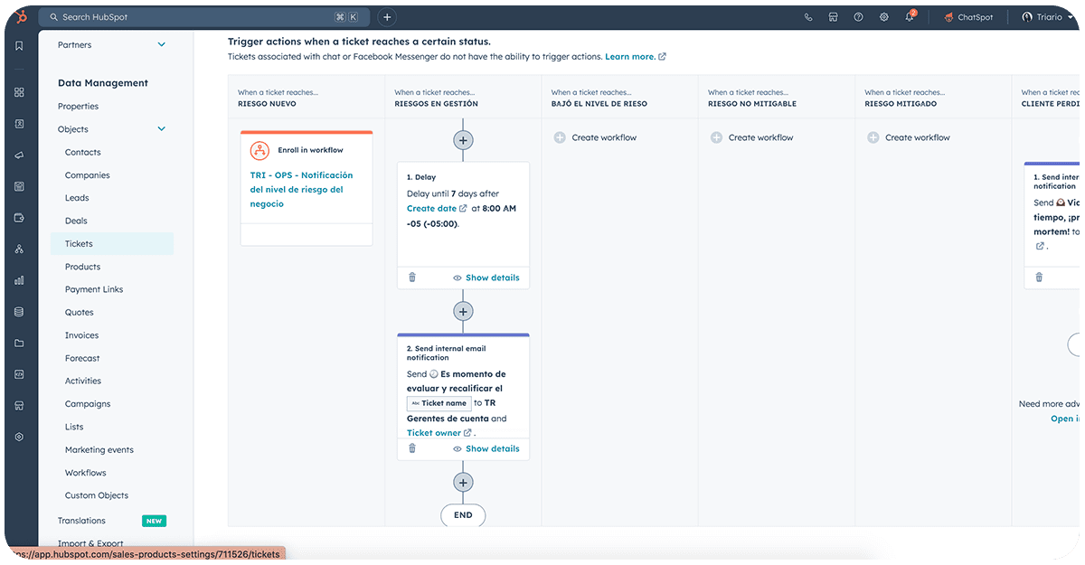Click the plus quick-create button beside search
This screenshot has height=565, width=1085.
pyautogui.click(x=386, y=17)
